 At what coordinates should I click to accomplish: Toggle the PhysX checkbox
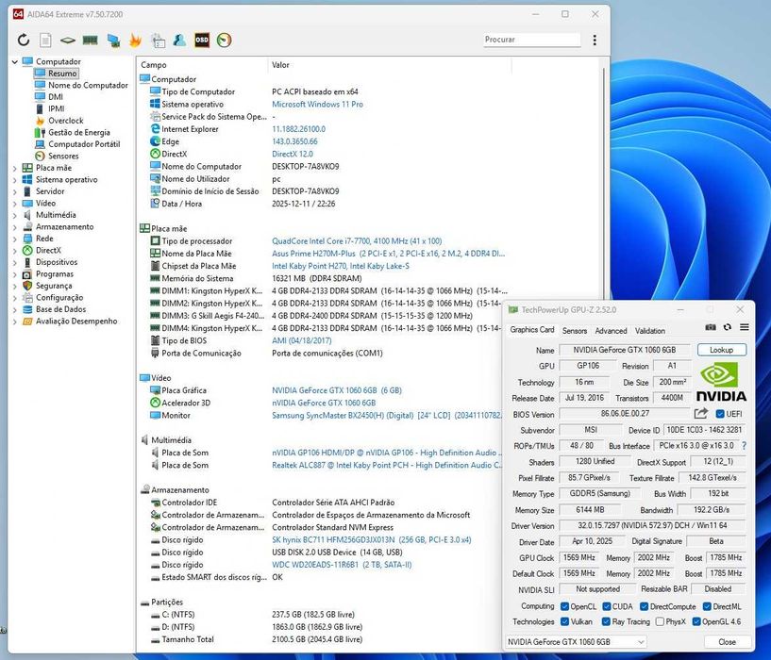[660, 621]
